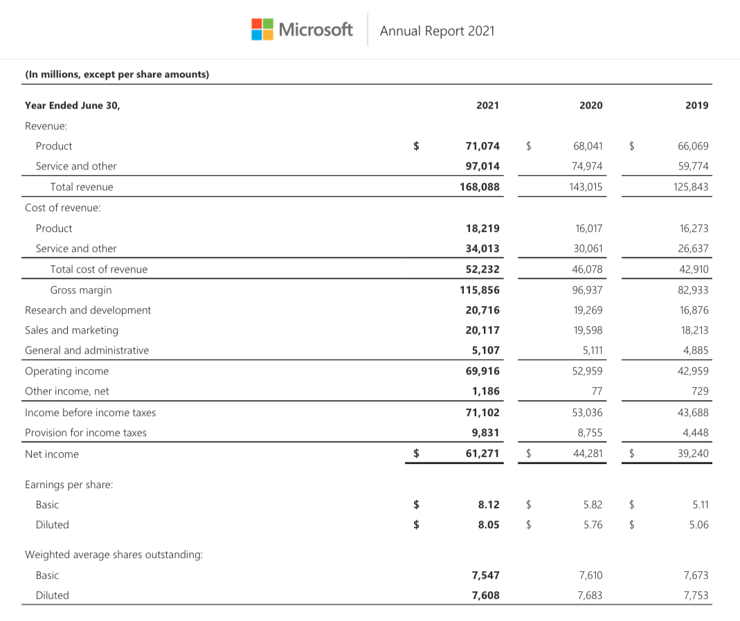The image size is (740, 621).
Task: Select the "Research and development" label
Action: [x=88, y=310]
